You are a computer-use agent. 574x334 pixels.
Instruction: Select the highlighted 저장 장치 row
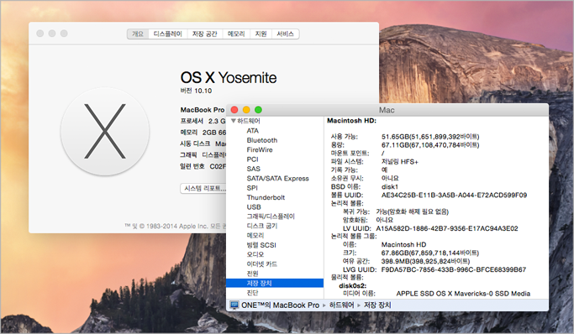[275, 283]
